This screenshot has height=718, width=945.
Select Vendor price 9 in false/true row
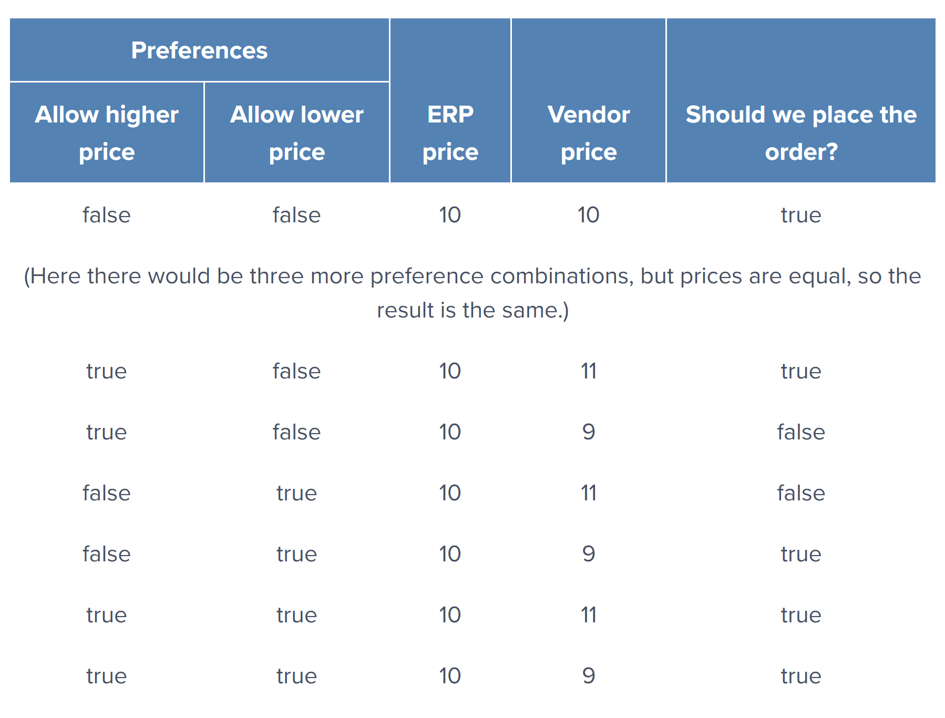click(x=589, y=554)
